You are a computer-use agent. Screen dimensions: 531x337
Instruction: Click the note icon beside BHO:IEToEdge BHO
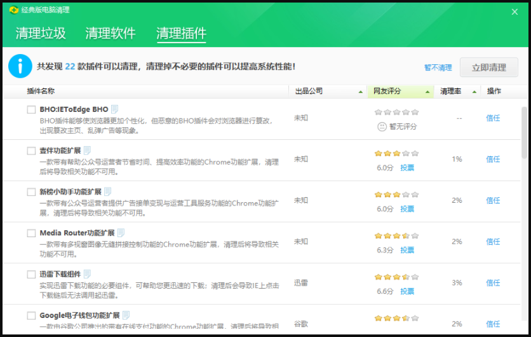115,109
